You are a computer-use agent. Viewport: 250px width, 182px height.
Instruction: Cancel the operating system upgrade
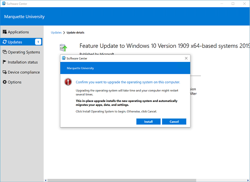click(174, 122)
